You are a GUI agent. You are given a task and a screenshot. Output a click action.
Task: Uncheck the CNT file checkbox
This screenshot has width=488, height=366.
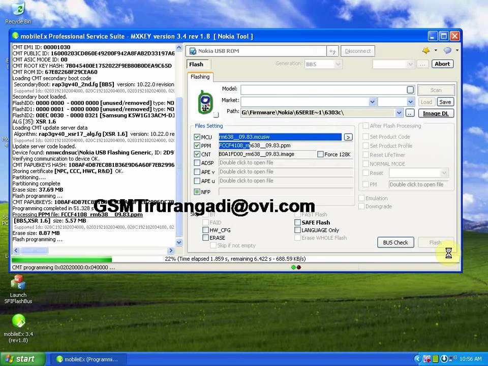click(197, 154)
